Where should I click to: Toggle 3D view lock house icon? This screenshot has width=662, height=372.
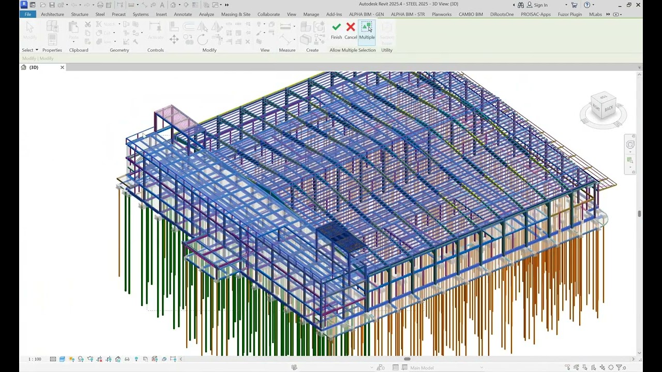coord(118,359)
